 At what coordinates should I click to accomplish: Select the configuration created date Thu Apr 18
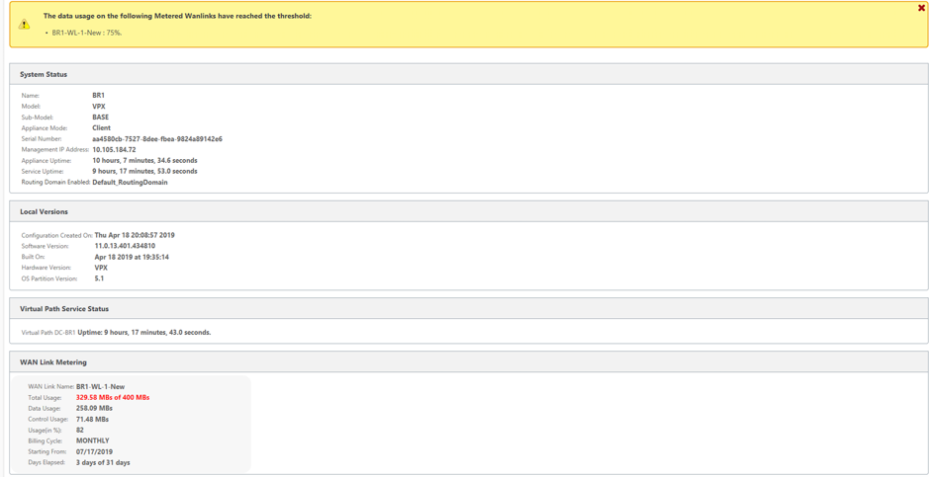(135, 235)
